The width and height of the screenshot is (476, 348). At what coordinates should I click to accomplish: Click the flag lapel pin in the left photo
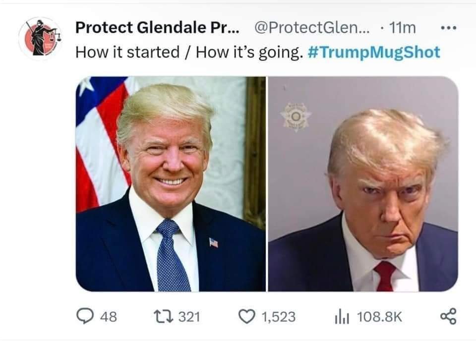pos(213,243)
